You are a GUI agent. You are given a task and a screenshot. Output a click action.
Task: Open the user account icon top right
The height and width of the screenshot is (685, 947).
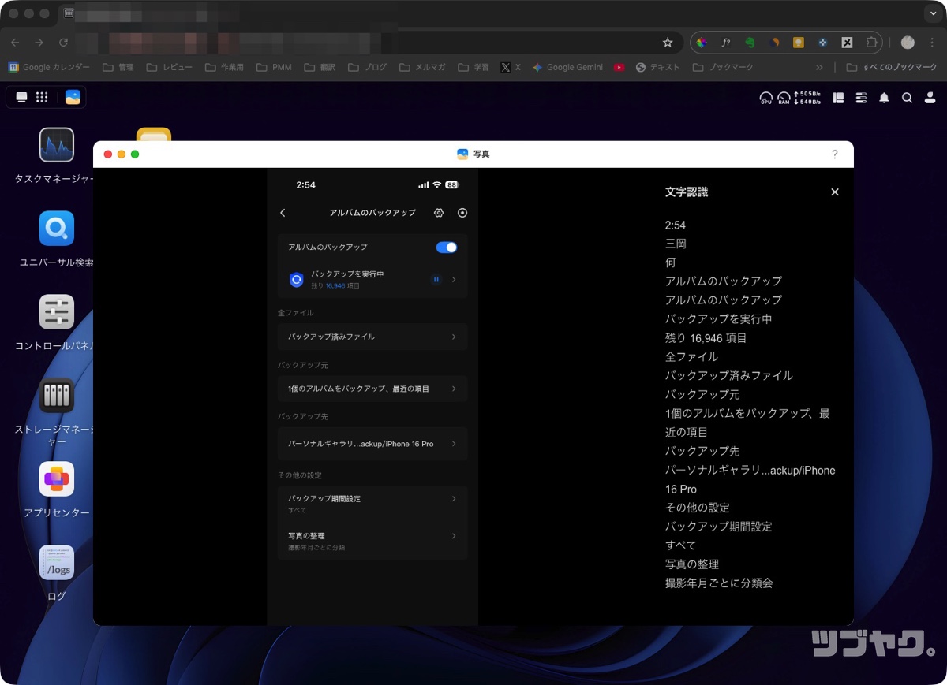(x=930, y=97)
